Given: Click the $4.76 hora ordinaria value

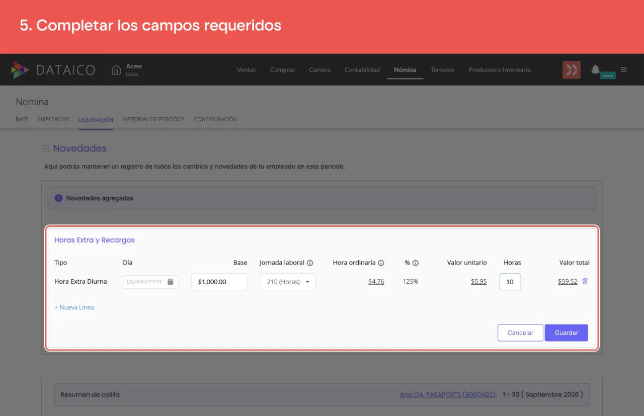Looking at the screenshot, I should click(376, 282).
